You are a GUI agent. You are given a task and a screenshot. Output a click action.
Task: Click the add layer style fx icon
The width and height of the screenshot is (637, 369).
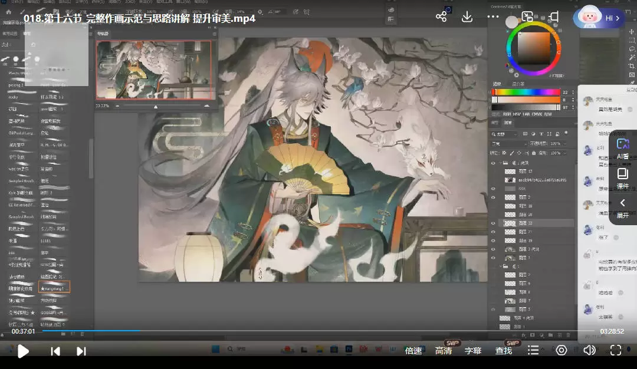click(x=524, y=335)
